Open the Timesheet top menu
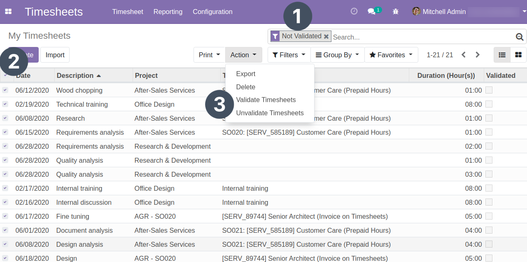Viewport: 527px width, 262px height. (x=128, y=12)
